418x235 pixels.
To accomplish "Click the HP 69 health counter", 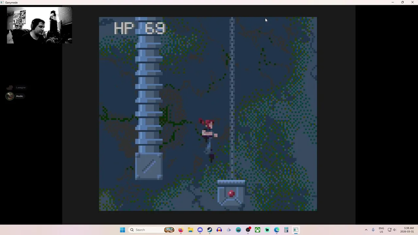I will point(140,28).
